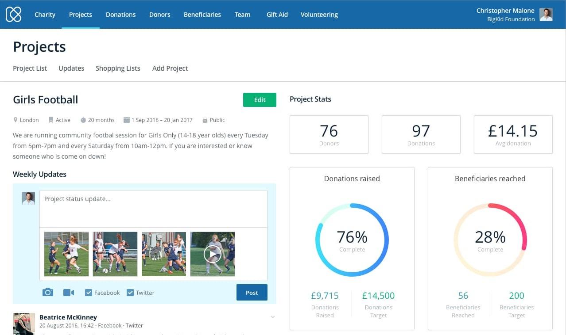This screenshot has width=566, height=335.
Task: Uncheck the Facebook sharing checkbox
Action: point(89,293)
